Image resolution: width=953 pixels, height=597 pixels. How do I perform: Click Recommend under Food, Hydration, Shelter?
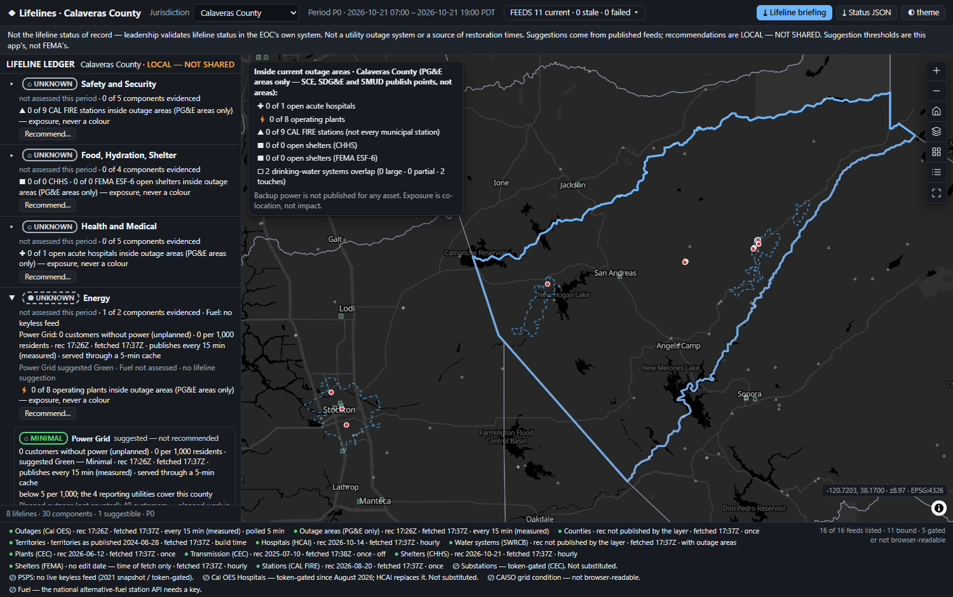tap(48, 205)
